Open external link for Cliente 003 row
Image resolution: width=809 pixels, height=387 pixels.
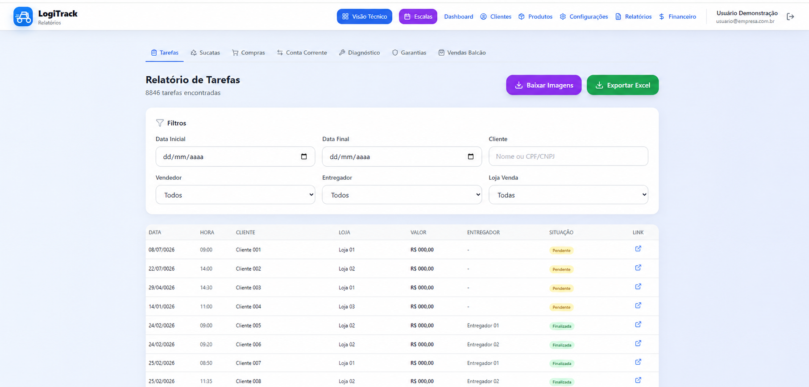pos(638,287)
